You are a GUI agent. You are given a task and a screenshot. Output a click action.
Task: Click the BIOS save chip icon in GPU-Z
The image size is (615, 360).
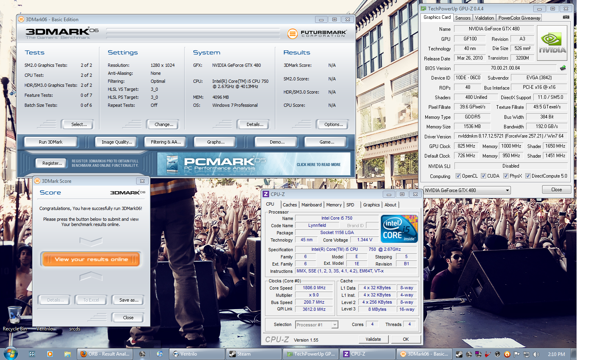[563, 68]
